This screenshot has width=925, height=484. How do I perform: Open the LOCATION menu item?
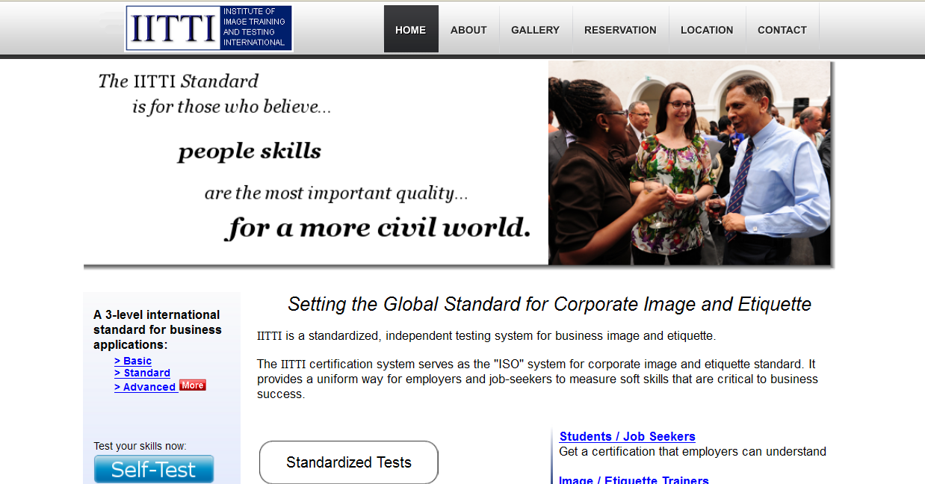click(707, 29)
